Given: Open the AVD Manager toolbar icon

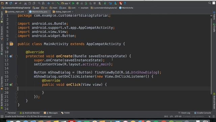Looking at the screenshot, I should [100, 3].
